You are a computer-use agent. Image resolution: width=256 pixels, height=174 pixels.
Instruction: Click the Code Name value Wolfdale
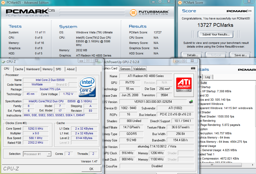(x=37, y=84)
